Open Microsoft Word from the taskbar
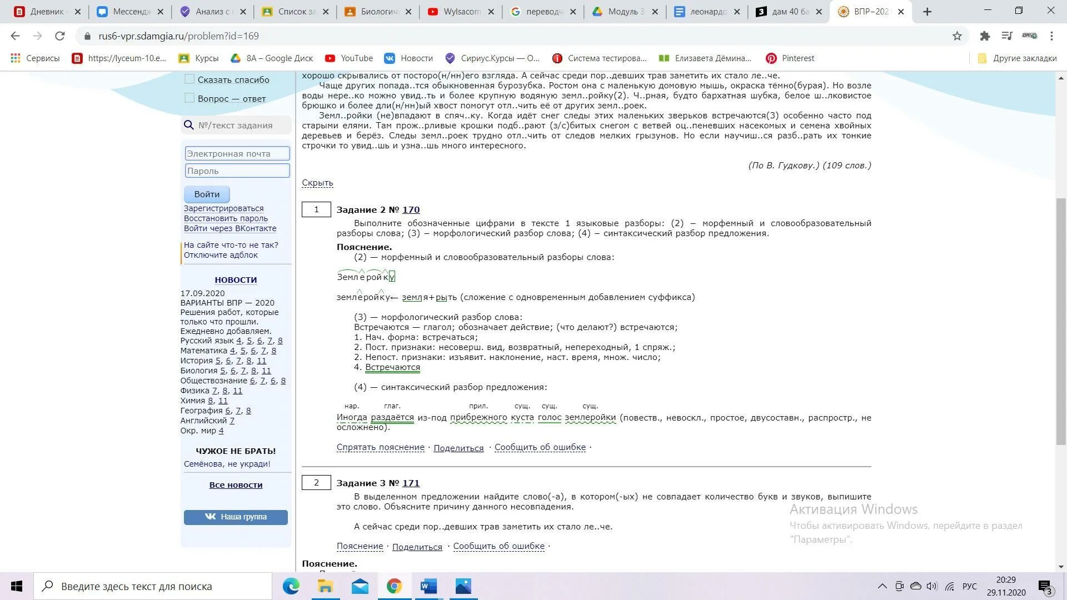Viewport: 1067px width, 600px height. click(428, 586)
